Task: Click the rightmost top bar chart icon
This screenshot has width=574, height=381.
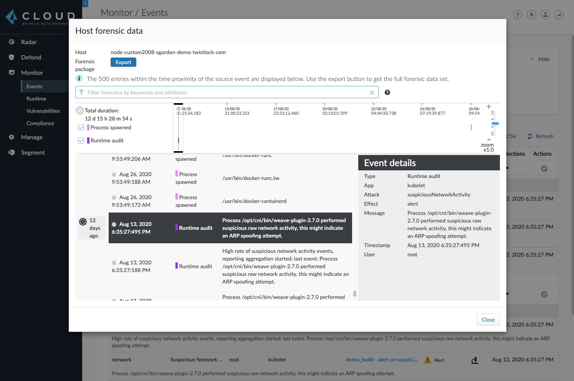Action: coord(559,15)
